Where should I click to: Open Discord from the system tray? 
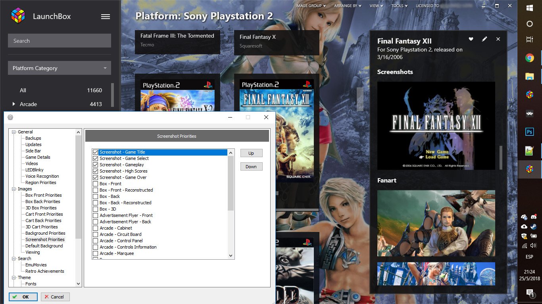click(534, 217)
